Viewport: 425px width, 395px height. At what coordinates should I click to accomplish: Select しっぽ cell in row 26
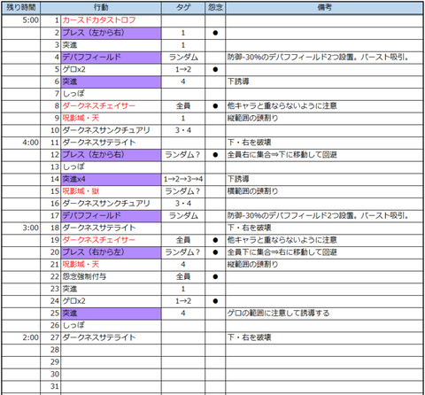[x=111, y=325]
